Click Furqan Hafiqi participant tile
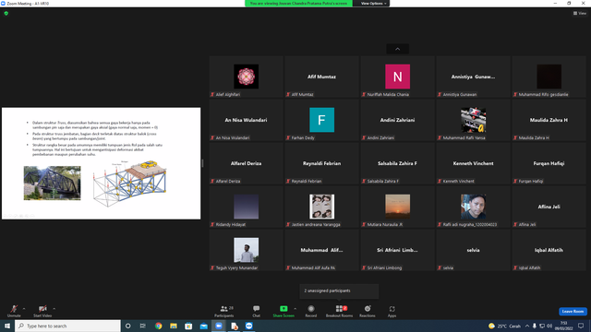Image resolution: width=591 pixels, height=332 pixels. coord(549,163)
